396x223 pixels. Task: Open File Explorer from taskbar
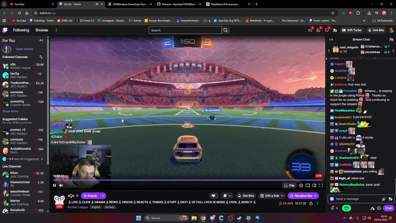tap(194, 218)
